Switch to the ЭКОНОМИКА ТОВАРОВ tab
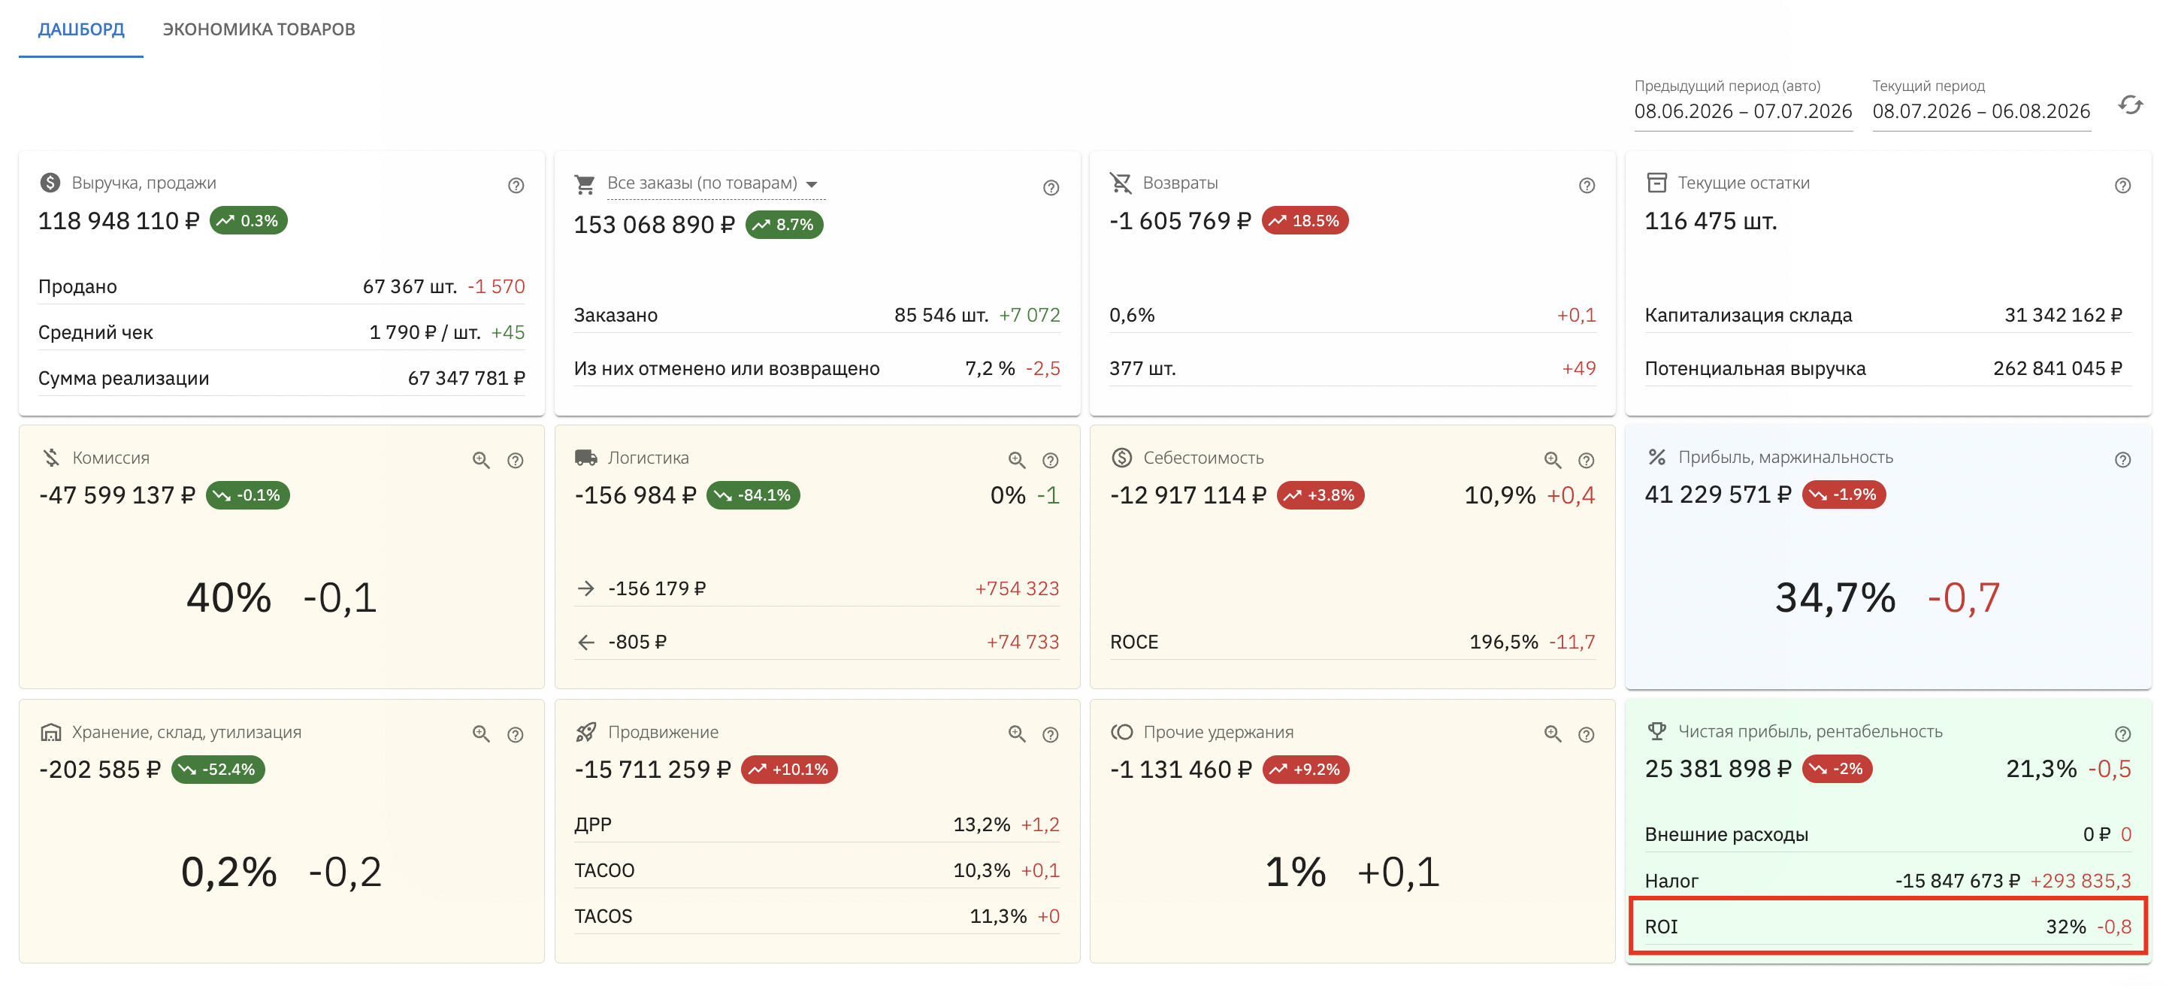 click(259, 29)
